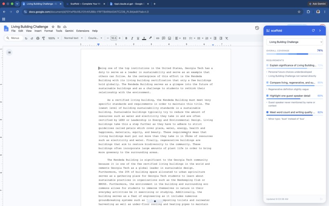Open the Format menu
Viewport: 329px width, 206px height.
(49, 31)
